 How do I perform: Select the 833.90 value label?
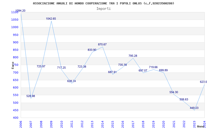[x=92, y=50]
